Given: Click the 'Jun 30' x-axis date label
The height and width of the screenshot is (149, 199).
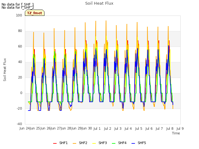Looking at the screenshot, I should pos(87,128).
